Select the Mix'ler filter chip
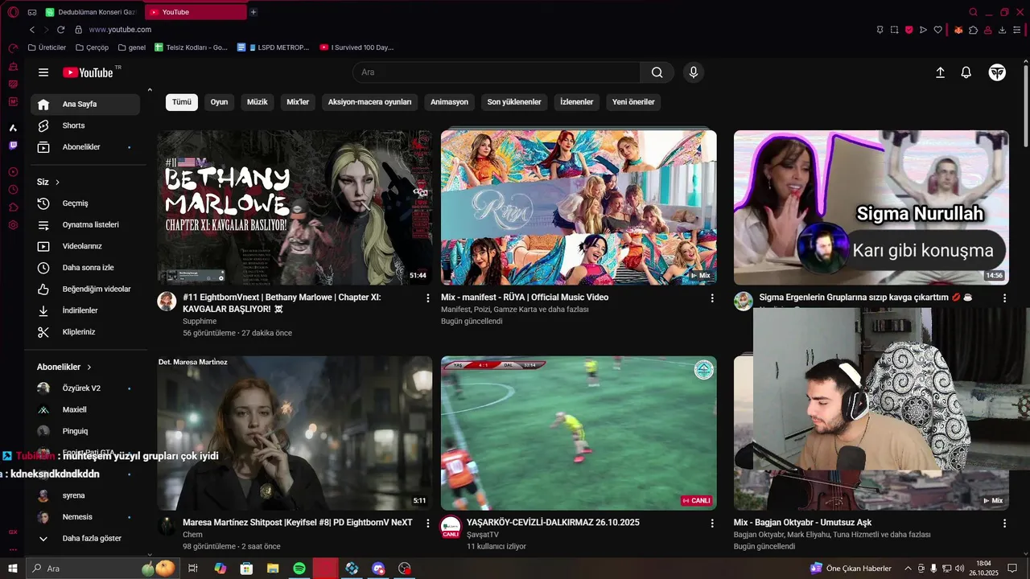1030x579 pixels. click(x=298, y=102)
